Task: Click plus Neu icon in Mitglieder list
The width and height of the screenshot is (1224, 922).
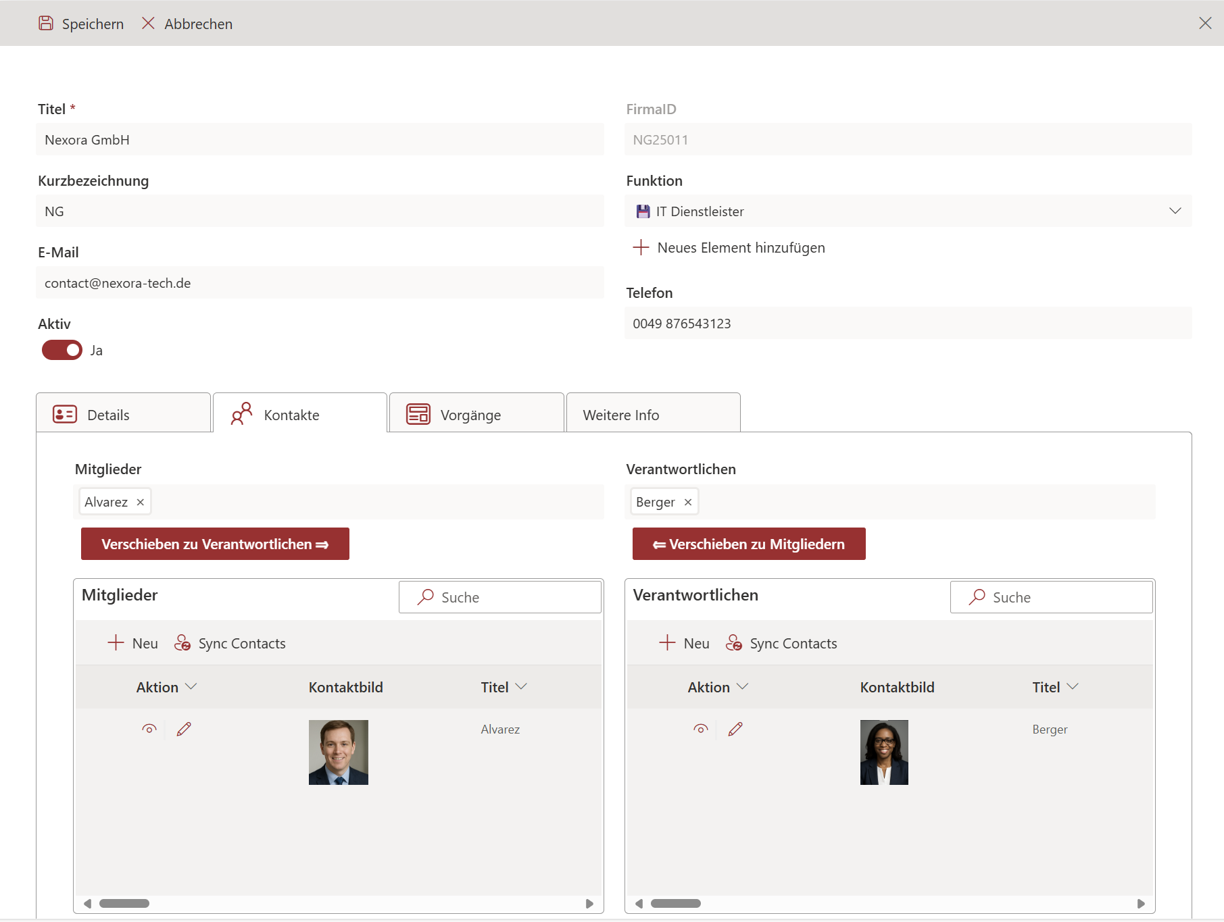Action: coord(116,643)
